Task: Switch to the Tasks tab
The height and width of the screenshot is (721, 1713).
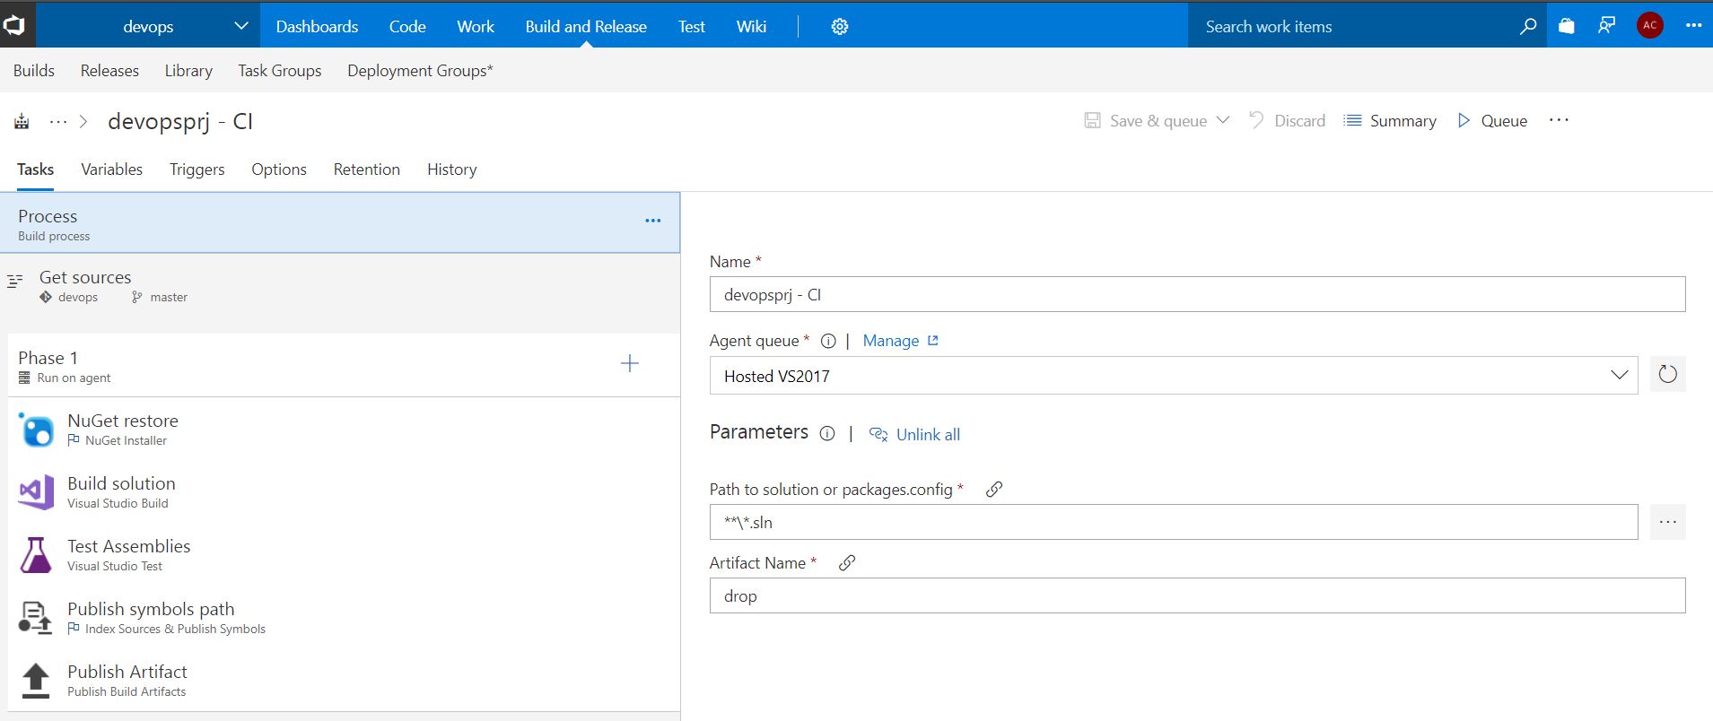Action: click(x=35, y=169)
